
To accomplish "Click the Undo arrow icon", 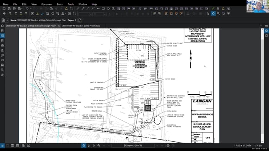I will click(27, 8).
